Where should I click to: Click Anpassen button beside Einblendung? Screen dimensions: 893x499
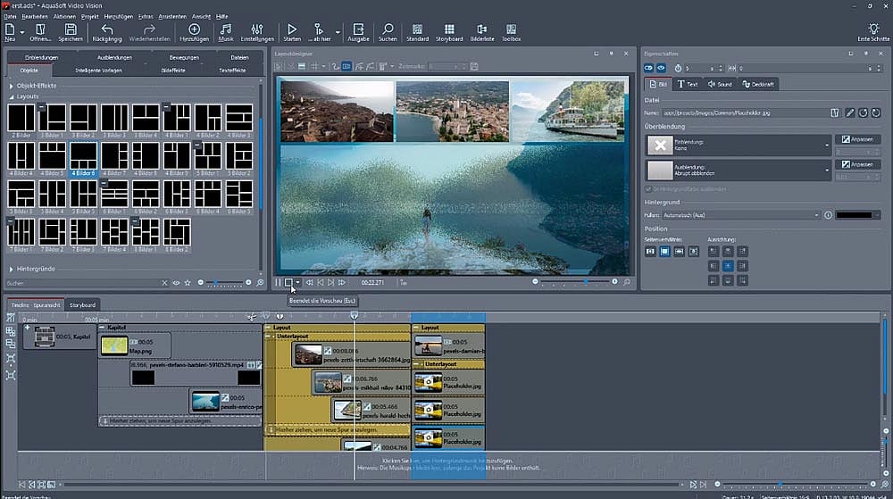click(x=858, y=139)
